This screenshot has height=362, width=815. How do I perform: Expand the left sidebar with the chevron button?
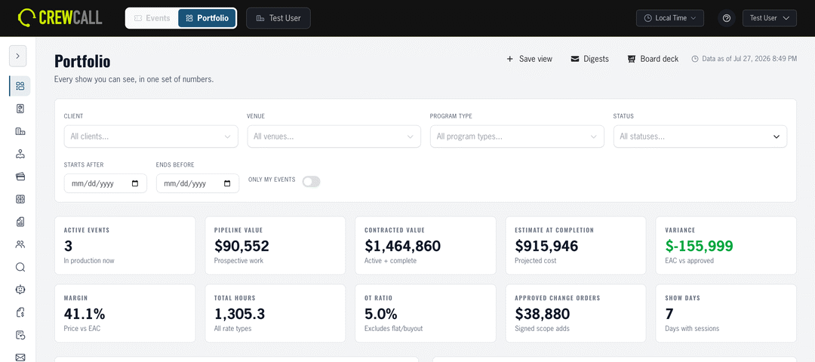pyautogui.click(x=17, y=56)
